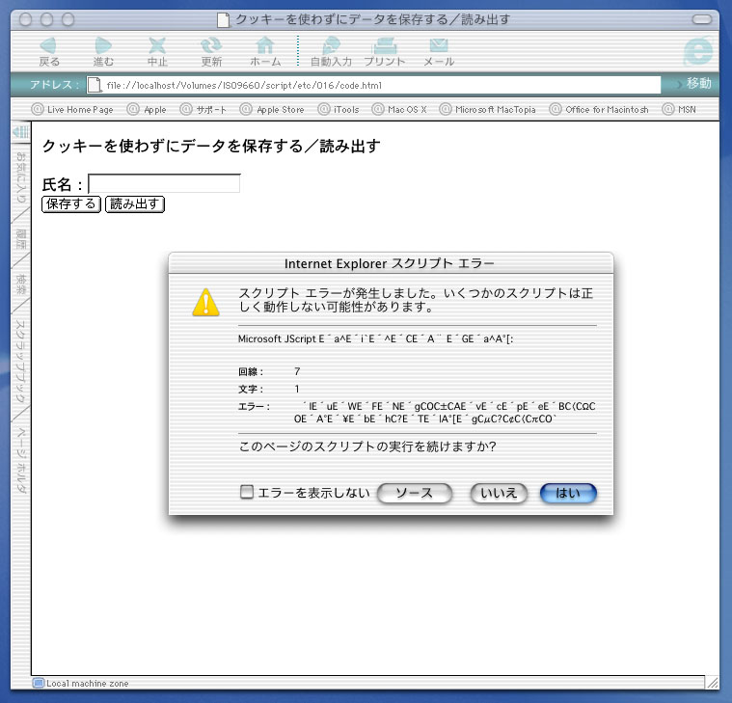Open Live Home Page favorite
Screen dimensions: 732x703
pyautogui.click(x=72, y=110)
